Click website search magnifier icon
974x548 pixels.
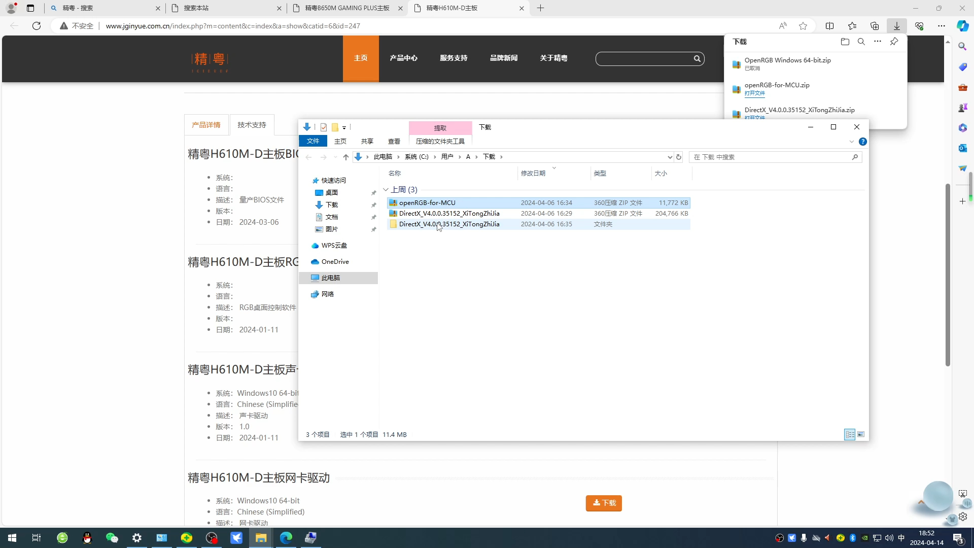[697, 59]
